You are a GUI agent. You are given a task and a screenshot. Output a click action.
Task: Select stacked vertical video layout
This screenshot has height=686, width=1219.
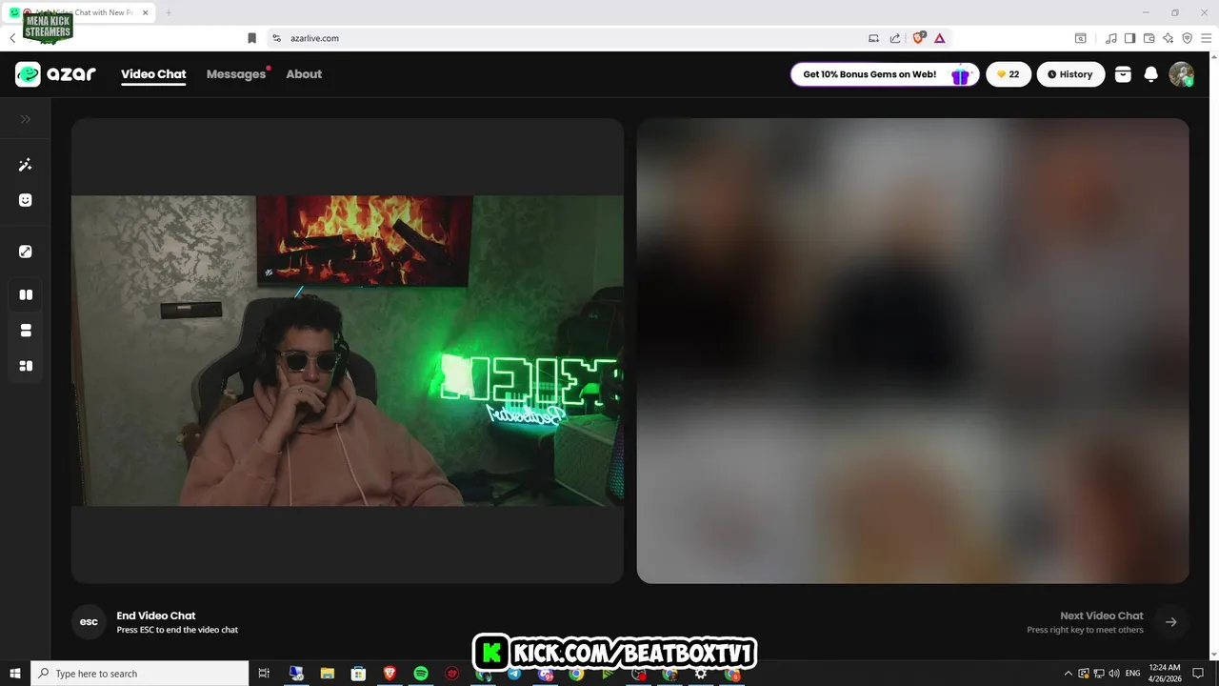tap(26, 331)
